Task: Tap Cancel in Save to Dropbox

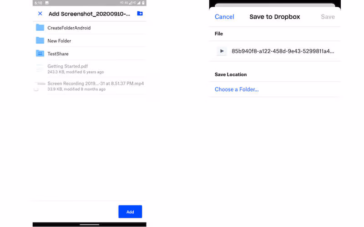Action: point(224,17)
